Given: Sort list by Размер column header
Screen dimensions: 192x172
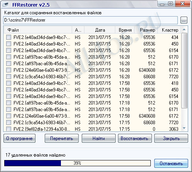Looking at the screenshot, I should (146, 30).
